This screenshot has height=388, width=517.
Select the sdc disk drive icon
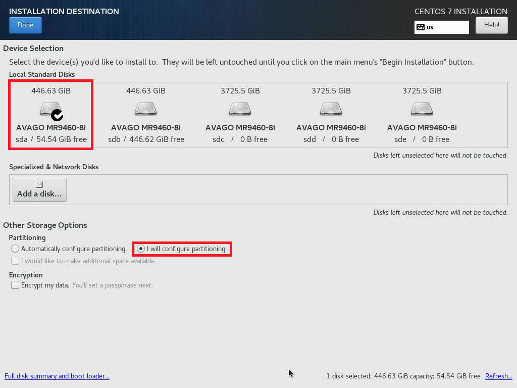pos(240,109)
